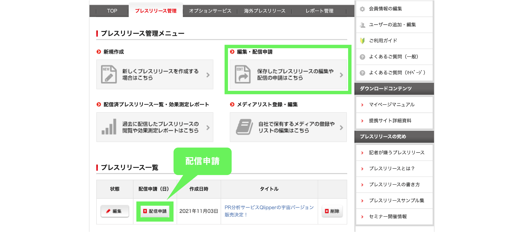
Task: Click the bar chart report icon
Action: 109,127
